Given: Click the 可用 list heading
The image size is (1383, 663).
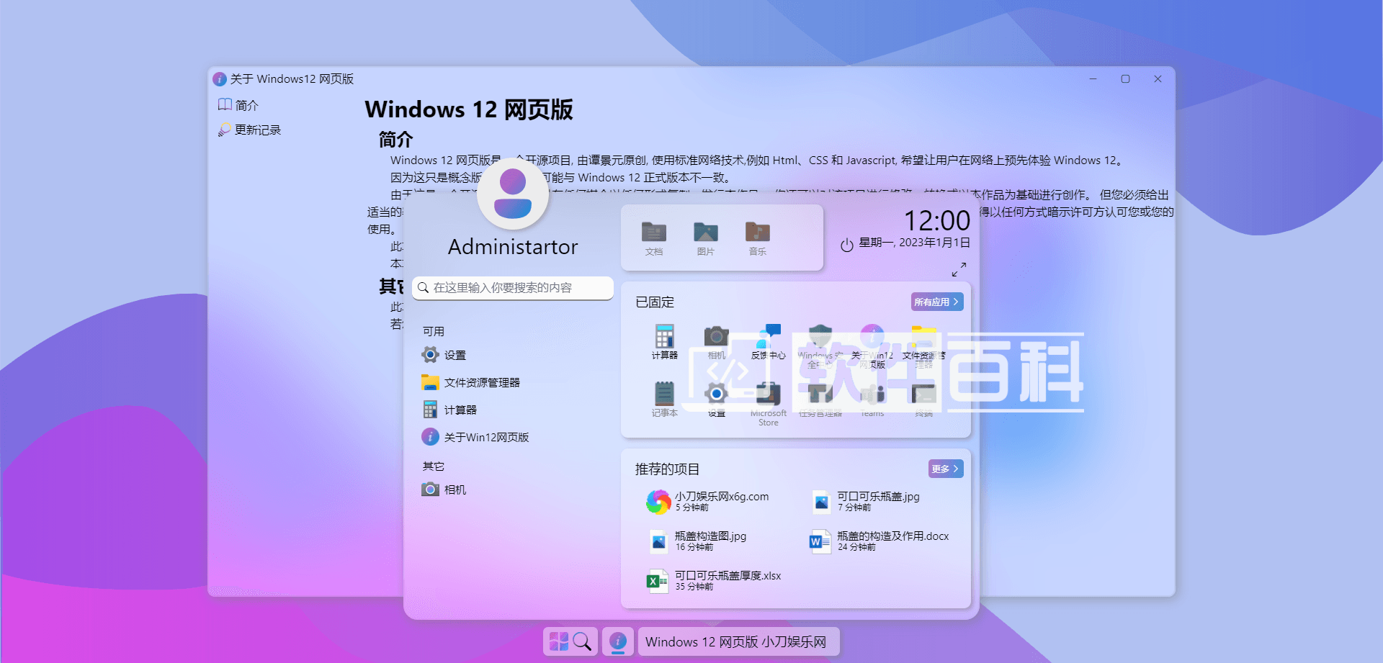Looking at the screenshot, I should coord(434,331).
